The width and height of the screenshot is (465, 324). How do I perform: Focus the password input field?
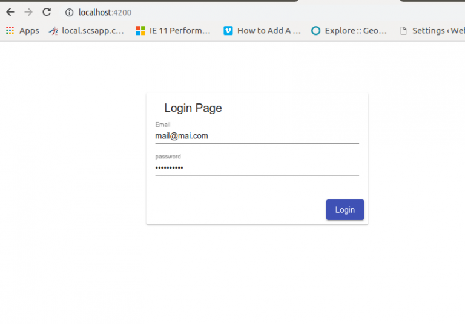[x=257, y=168]
